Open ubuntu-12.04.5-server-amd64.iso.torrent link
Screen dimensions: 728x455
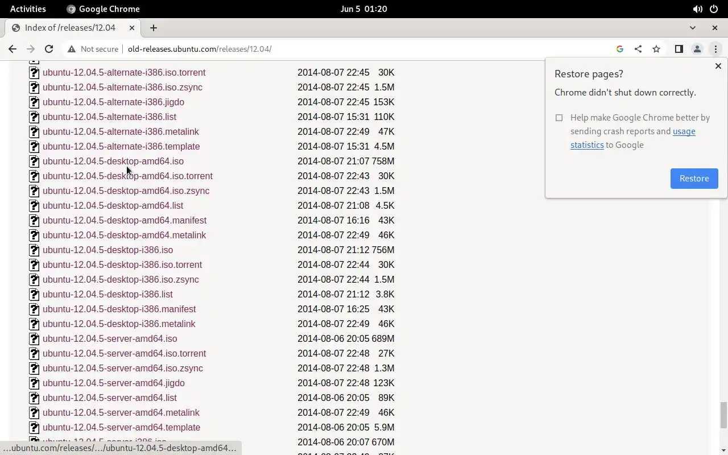(124, 353)
